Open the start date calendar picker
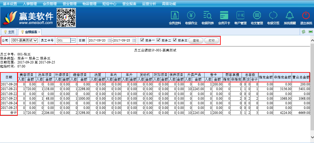Screen dimensions: 314x143 click(x=109, y=40)
